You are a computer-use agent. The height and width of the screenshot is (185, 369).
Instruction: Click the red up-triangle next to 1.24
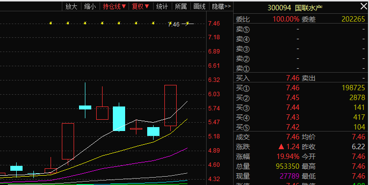(x=281, y=147)
